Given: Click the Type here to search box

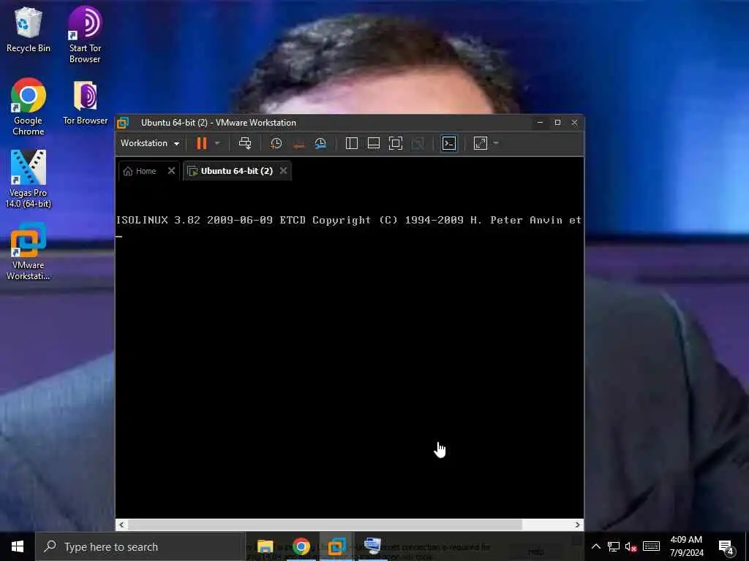Looking at the screenshot, I should coord(140,546).
